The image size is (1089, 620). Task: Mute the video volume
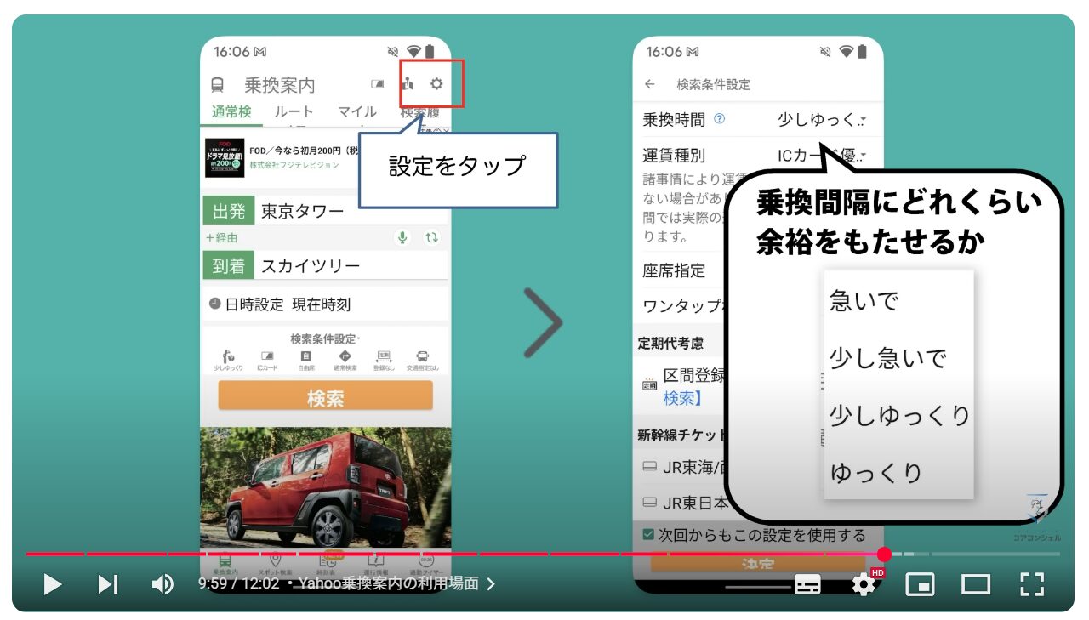pyautogui.click(x=162, y=584)
